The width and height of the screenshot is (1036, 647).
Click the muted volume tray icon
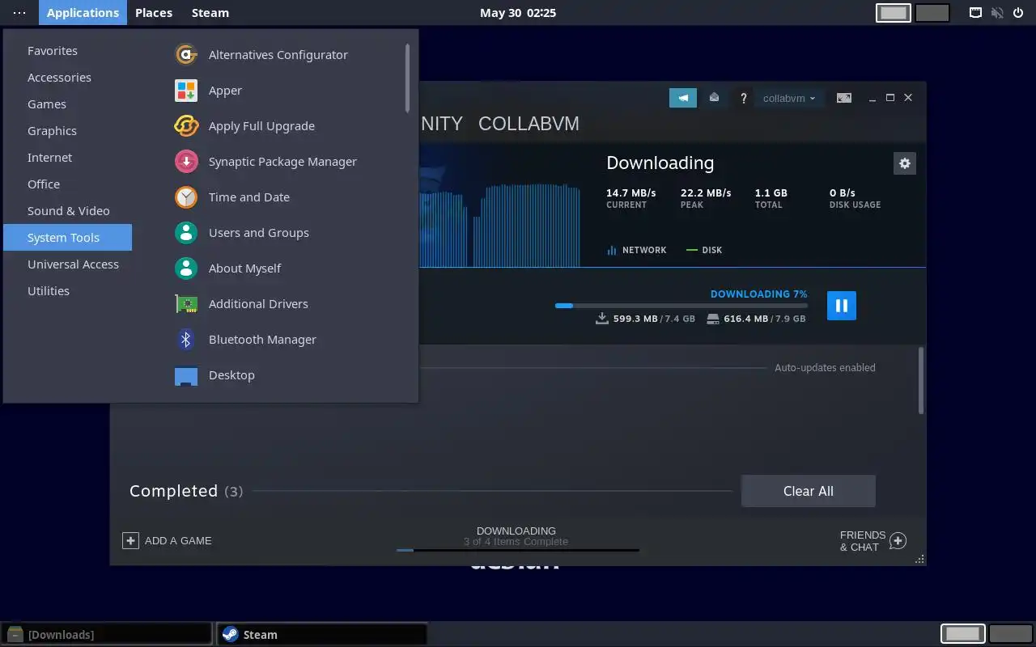pos(998,13)
